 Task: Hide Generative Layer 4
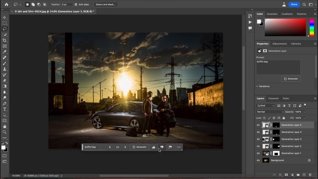(x=258, y=132)
